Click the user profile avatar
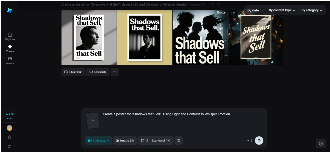The image size is (330, 152). click(x=10, y=128)
